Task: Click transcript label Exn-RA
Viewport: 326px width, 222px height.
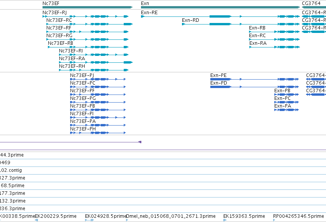Action: point(258,43)
